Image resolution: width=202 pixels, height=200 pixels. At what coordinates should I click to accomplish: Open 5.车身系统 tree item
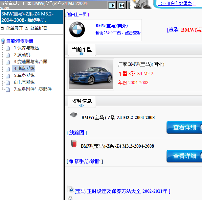(24, 75)
